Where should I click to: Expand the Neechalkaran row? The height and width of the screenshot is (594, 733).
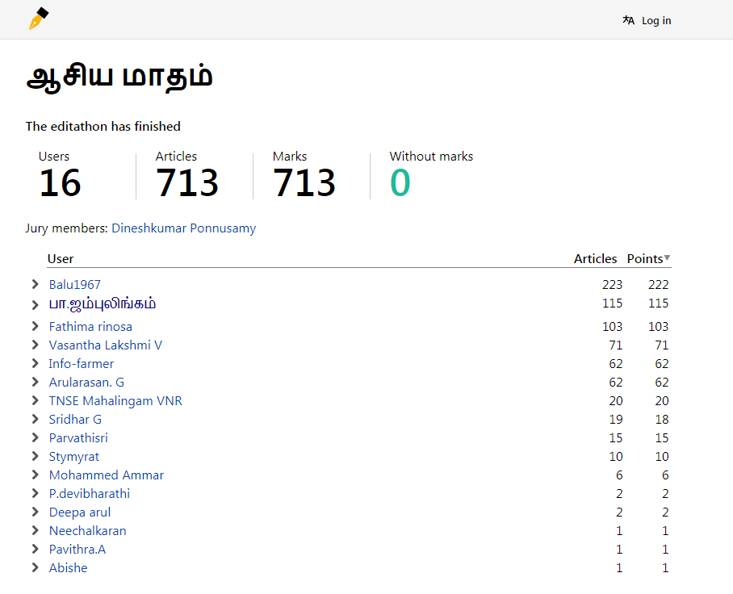coord(35,530)
